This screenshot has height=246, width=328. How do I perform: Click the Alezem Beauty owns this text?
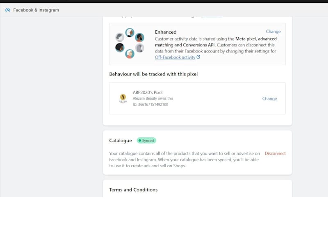tap(153, 98)
